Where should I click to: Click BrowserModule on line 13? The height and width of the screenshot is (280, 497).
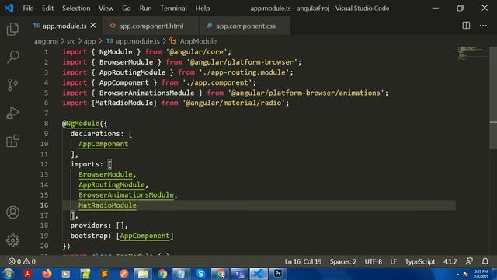pyautogui.click(x=106, y=174)
